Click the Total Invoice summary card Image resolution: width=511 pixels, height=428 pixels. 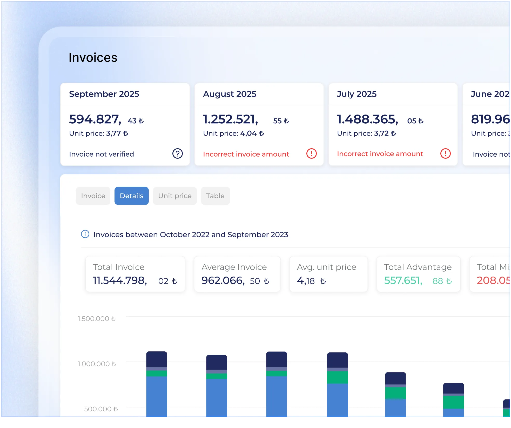[x=135, y=274]
